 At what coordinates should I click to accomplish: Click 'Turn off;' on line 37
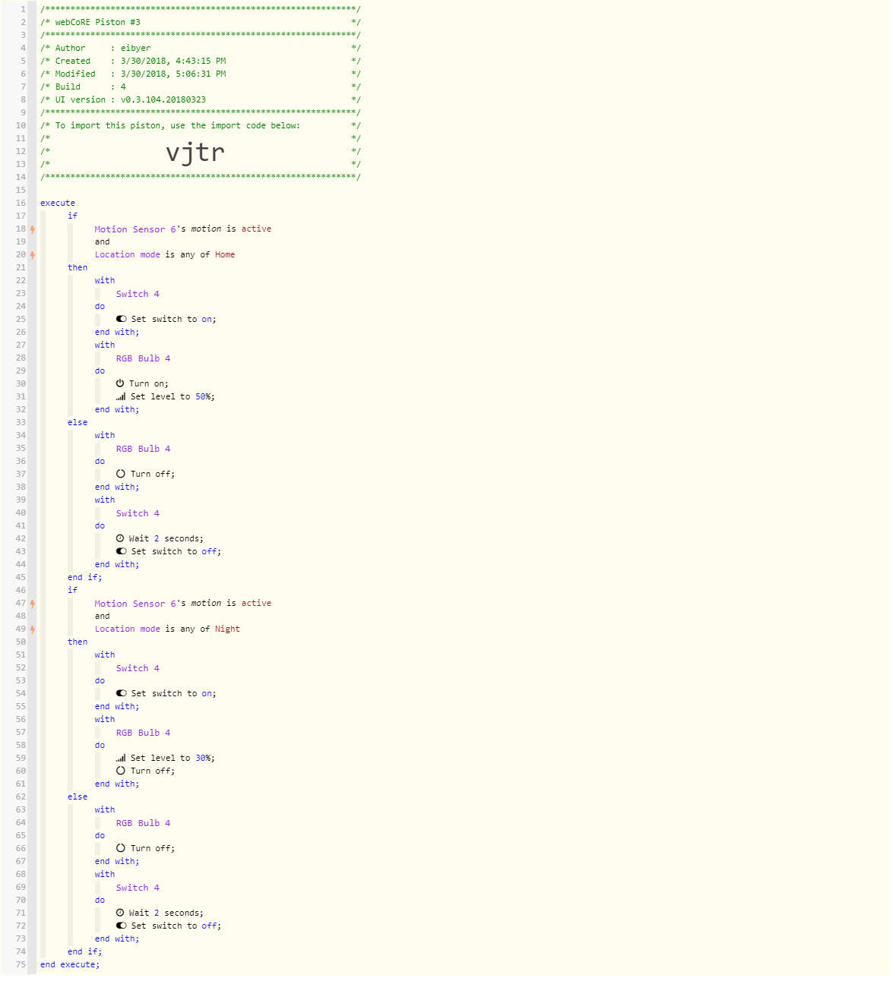(152, 475)
